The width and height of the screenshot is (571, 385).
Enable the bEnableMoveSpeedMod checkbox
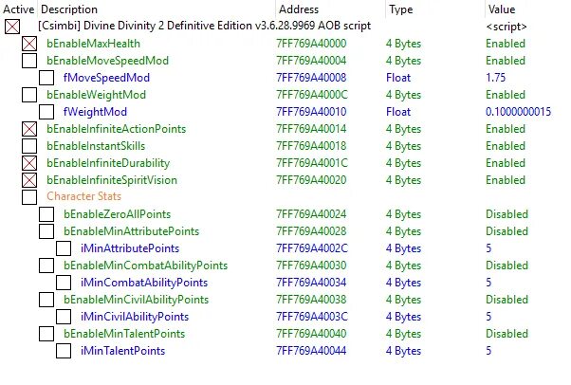[29, 61]
